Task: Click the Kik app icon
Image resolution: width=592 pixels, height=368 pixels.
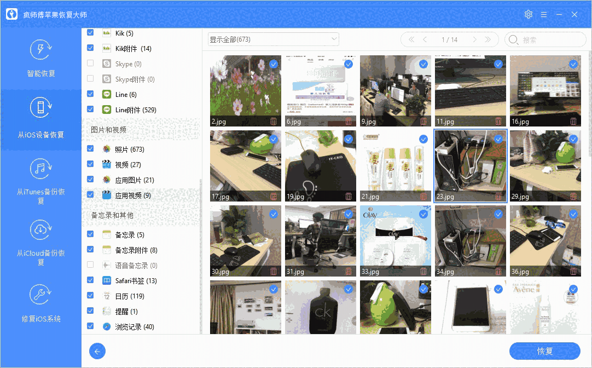Action: [x=106, y=32]
